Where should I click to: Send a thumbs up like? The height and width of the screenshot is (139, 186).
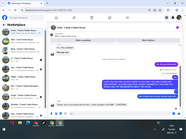pos(179,113)
